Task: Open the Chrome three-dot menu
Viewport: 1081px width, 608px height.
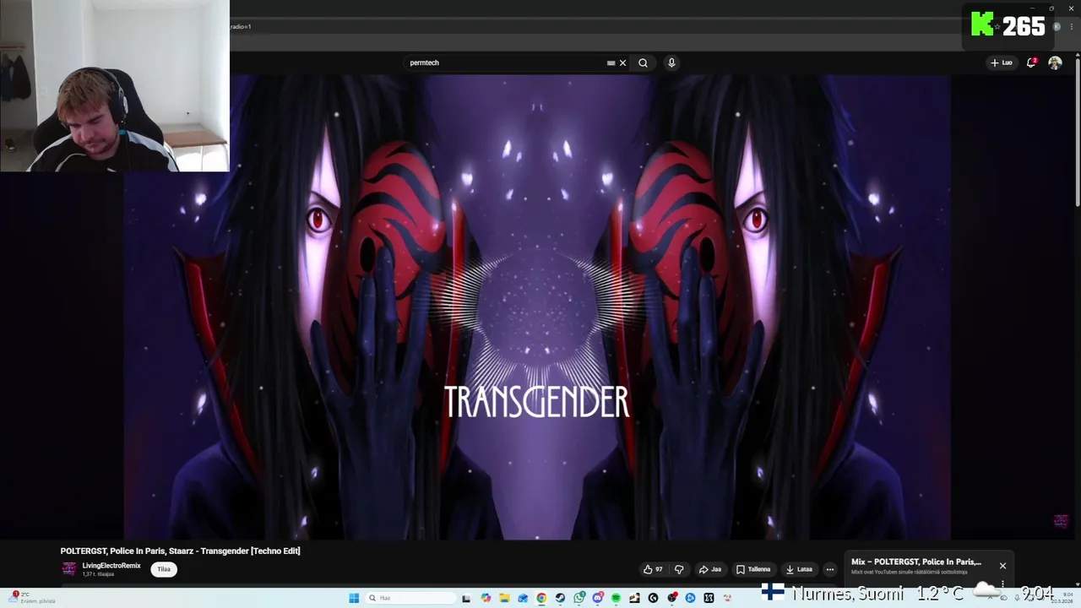Action: pyautogui.click(x=1071, y=26)
